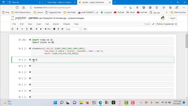The height and width of the screenshot is (106, 188).
Task: Insert a cell below with plus icon
Action: click(x=17, y=29)
